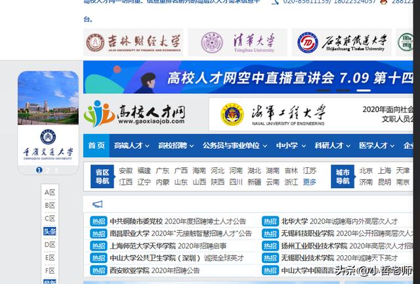This screenshot has height=284, width=420.
Task: Click the 重庆交通大学 emblem in sidebar
Action: coord(48,137)
